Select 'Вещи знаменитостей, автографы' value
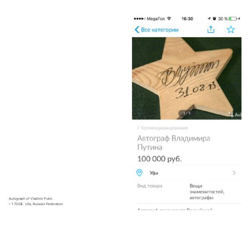Screen dimensions: 249x225 point(207,192)
